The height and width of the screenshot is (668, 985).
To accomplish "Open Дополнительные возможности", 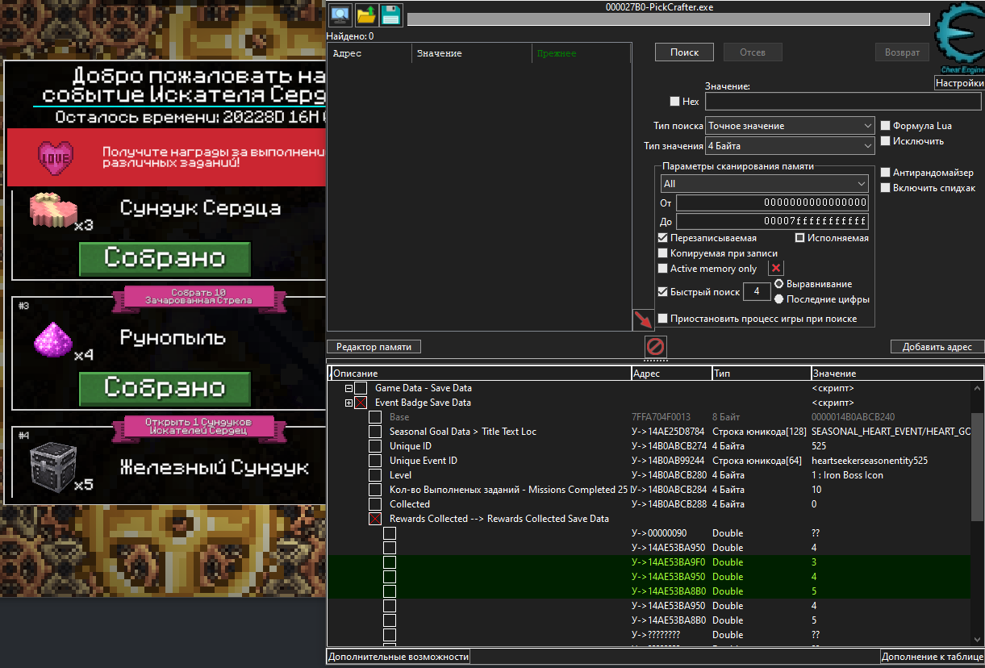I will click(399, 657).
